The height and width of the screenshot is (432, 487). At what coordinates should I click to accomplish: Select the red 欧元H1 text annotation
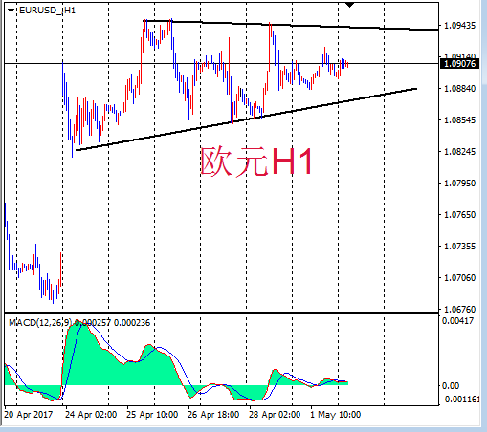point(256,162)
